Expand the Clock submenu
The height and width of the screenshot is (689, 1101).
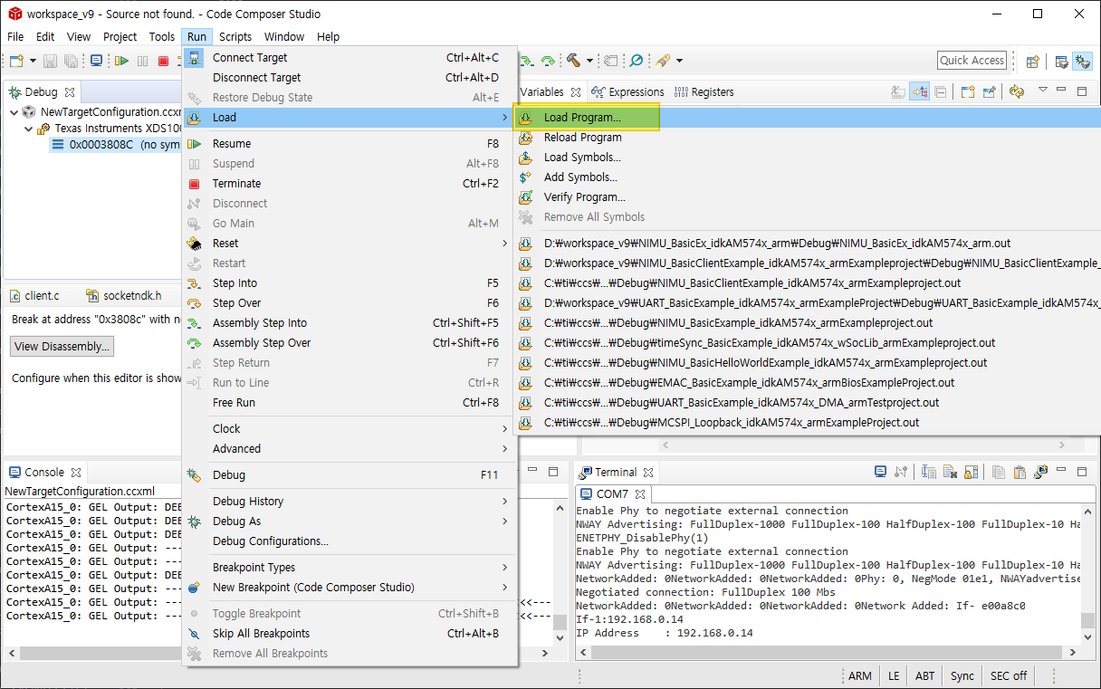pyautogui.click(x=349, y=429)
